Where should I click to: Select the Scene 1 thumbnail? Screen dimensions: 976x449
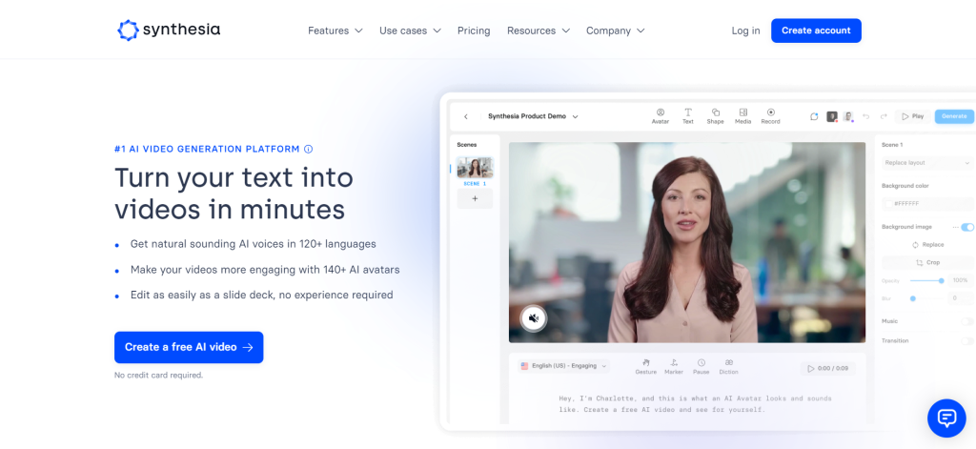(475, 168)
